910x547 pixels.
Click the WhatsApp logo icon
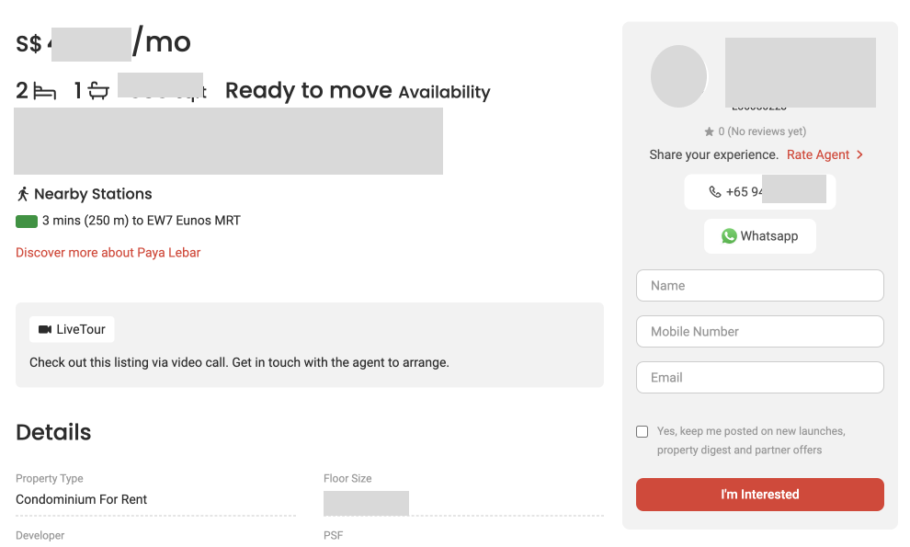[729, 236]
